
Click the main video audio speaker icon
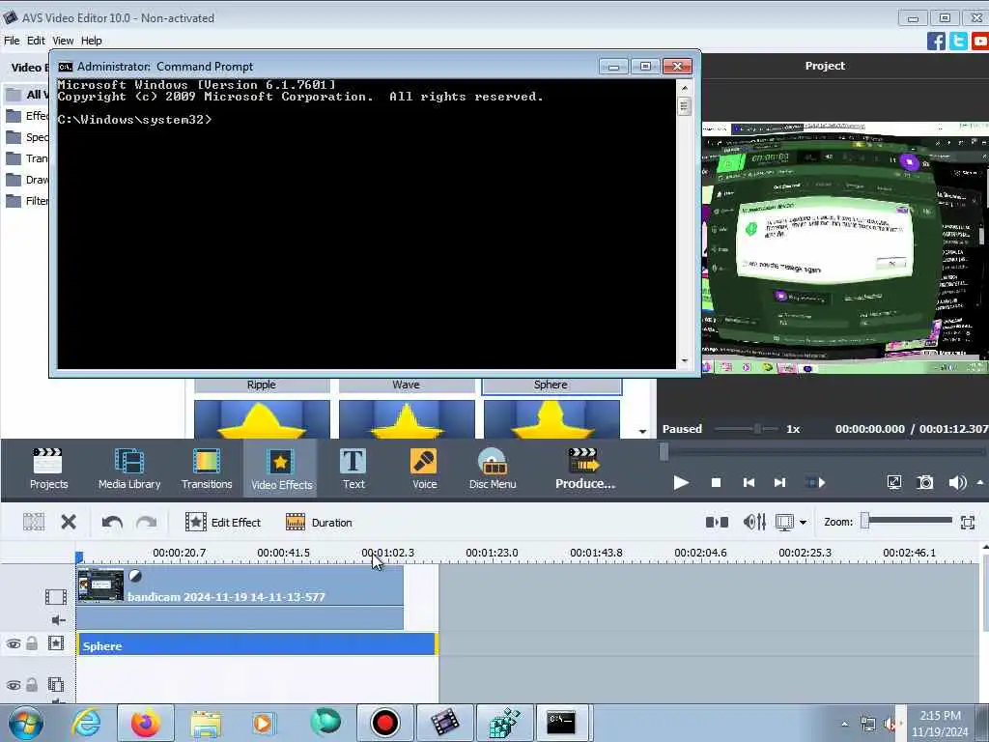pyautogui.click(x=58, y=620)
